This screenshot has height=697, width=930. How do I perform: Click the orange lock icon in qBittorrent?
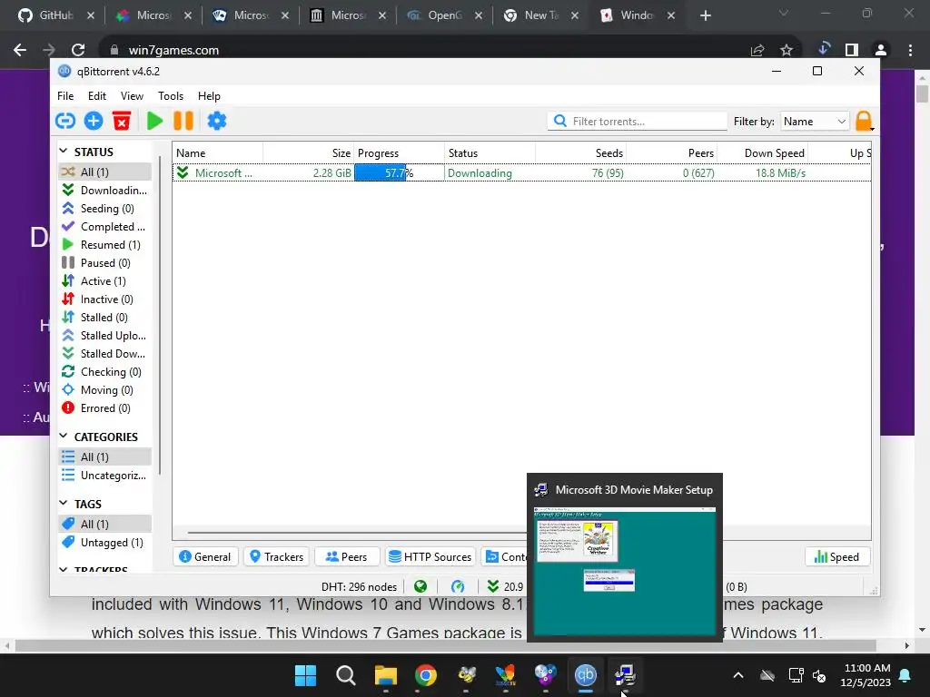pos(864,121)
